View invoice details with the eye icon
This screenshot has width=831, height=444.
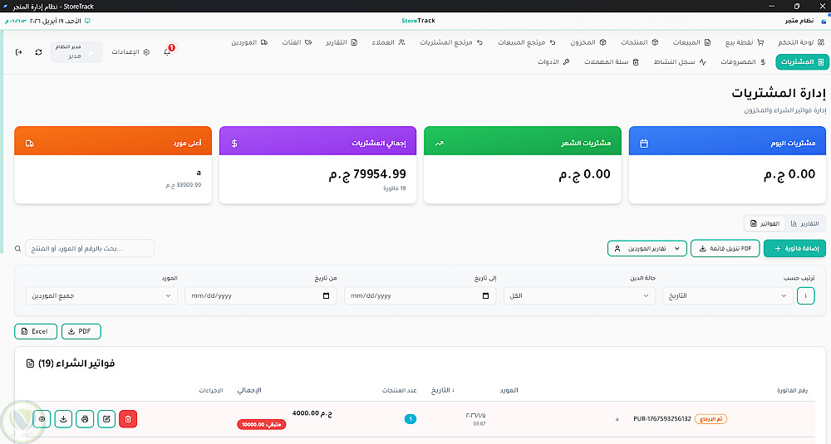click(42, 419)
